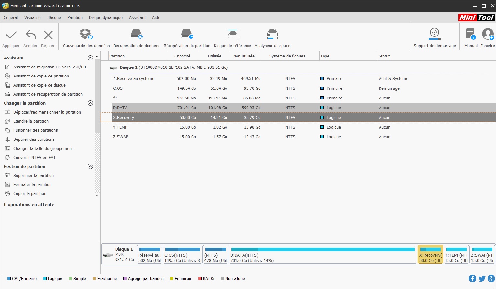Screen dimensions: 496x289
Task: Click sidebar scrollbar up arrow
Action: coord(97,57)
